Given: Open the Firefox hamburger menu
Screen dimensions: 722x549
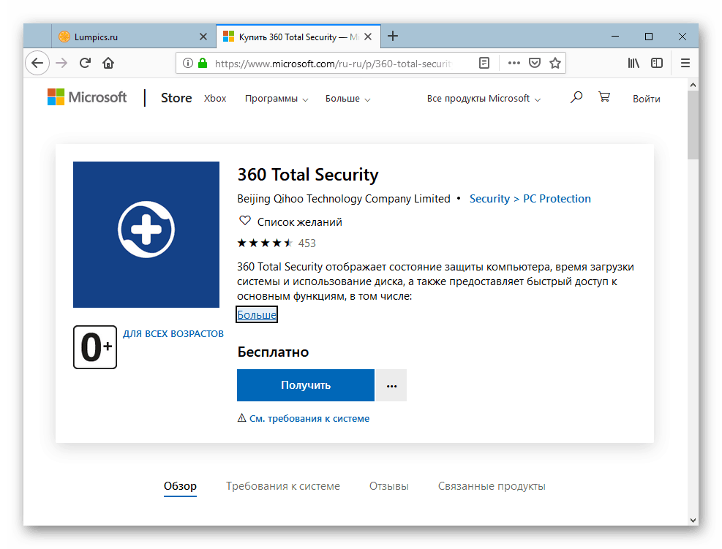Looking at the screenshot, I should click(x=685, y=63).
